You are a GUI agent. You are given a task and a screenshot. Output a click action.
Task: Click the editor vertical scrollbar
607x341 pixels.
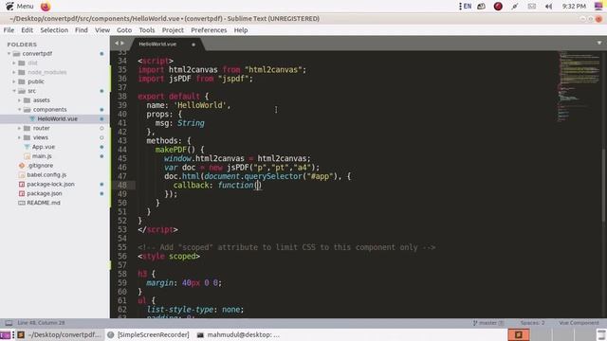point(604,186)
